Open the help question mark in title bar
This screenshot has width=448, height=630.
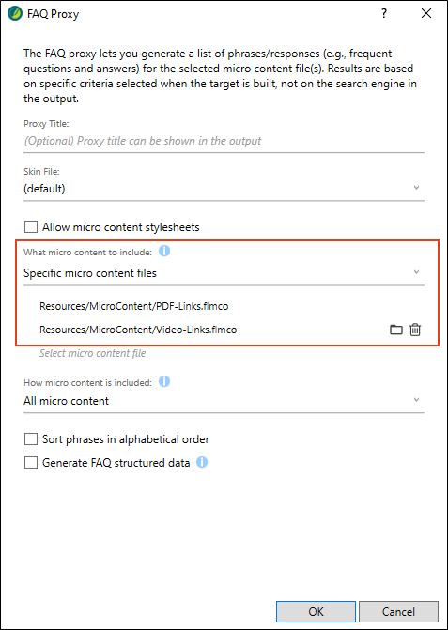tap(384, 13)
